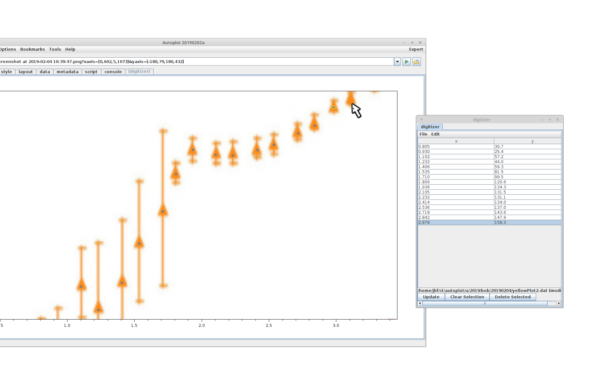This screenshot has height=380, width=608.
Task: Click the y value cell 158.3
Action: pos(528,223)
